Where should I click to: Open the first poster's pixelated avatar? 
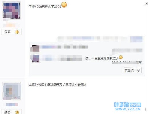[x=11, y=10]
